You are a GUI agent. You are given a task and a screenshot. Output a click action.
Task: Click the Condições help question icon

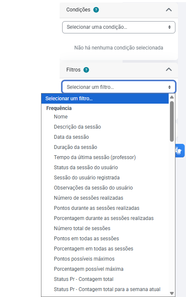[96, 10]
